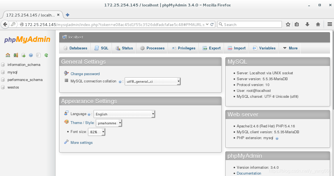Show bookmarks list icon in Firefox toolbar

(x=297, y=24)
